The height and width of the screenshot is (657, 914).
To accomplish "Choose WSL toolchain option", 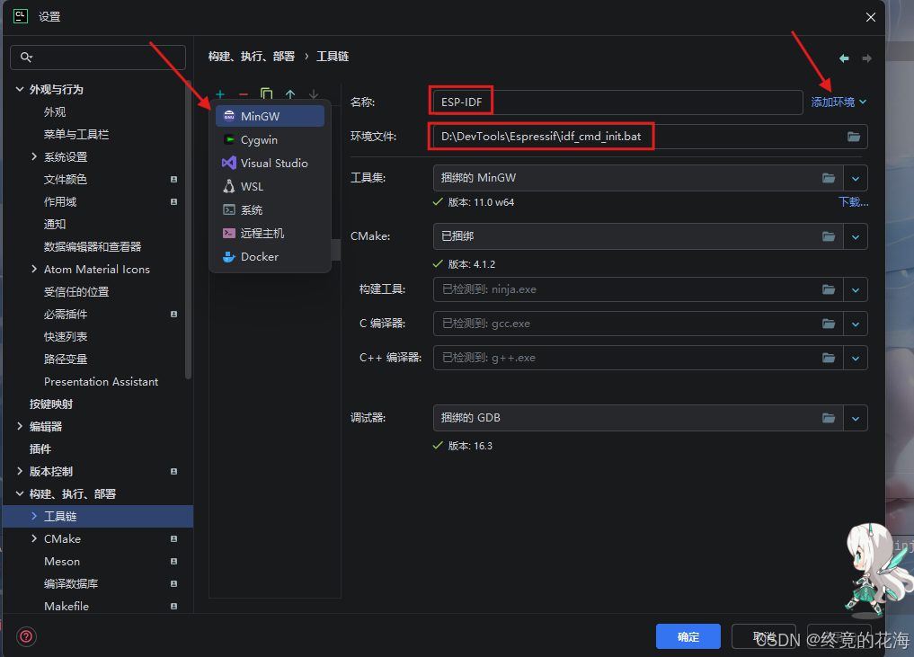I will click(x=270, y=187).
